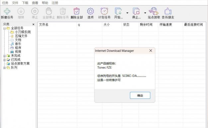208x128 pixels.
Task: Click the 继续 resume download icon
Action: [x=21, y=11]
